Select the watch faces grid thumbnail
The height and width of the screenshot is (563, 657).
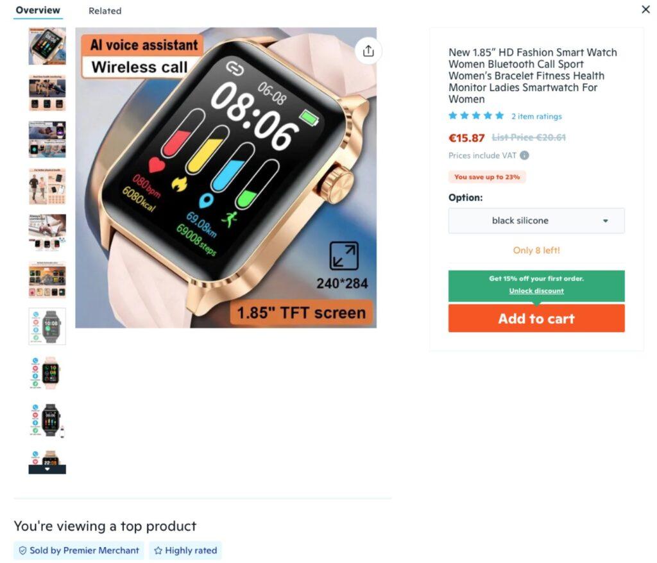tap(47, 280)
